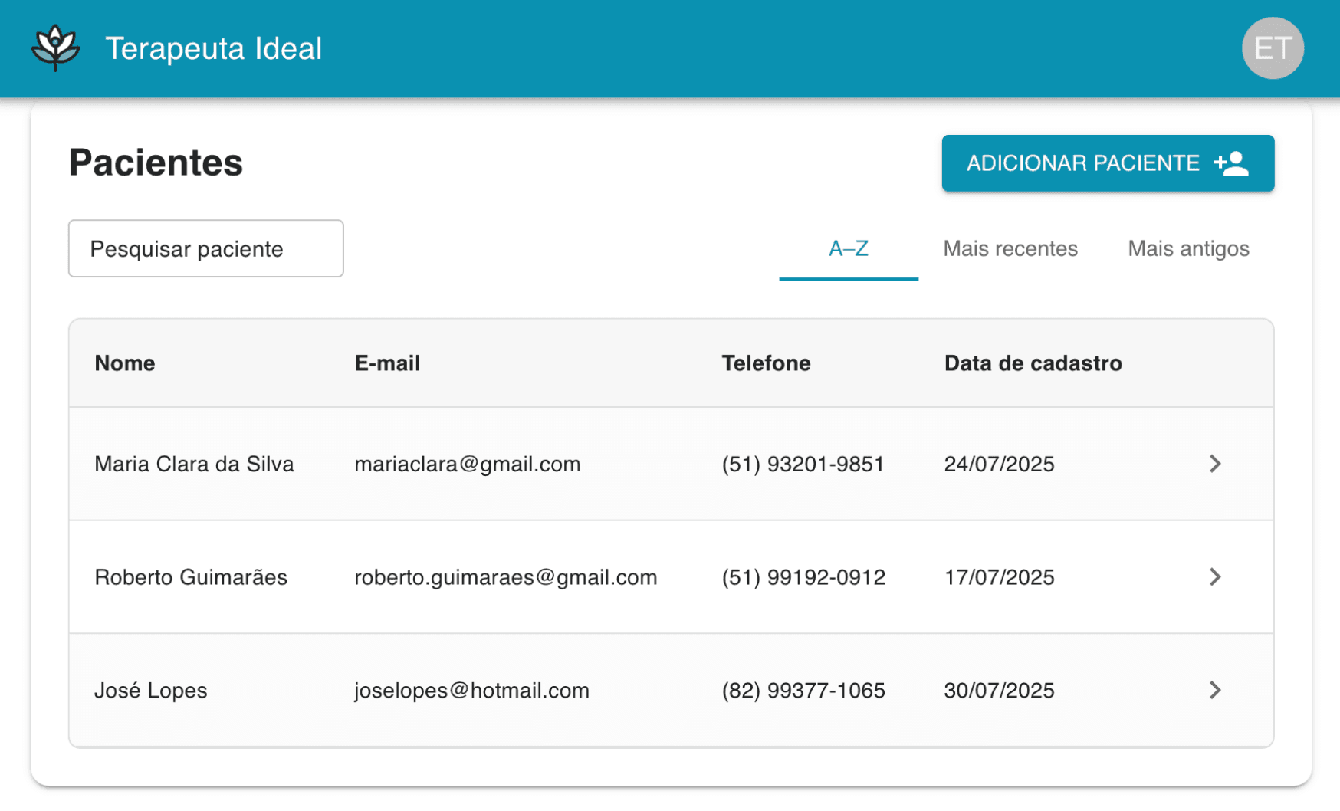1340x811 pixels.
Task: Open José Lopes's details via chevron
Action: 1215,690
